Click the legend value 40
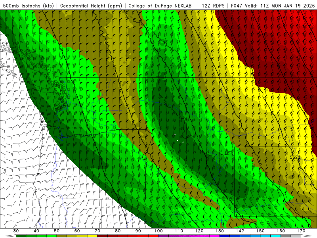 coord(36,231)
